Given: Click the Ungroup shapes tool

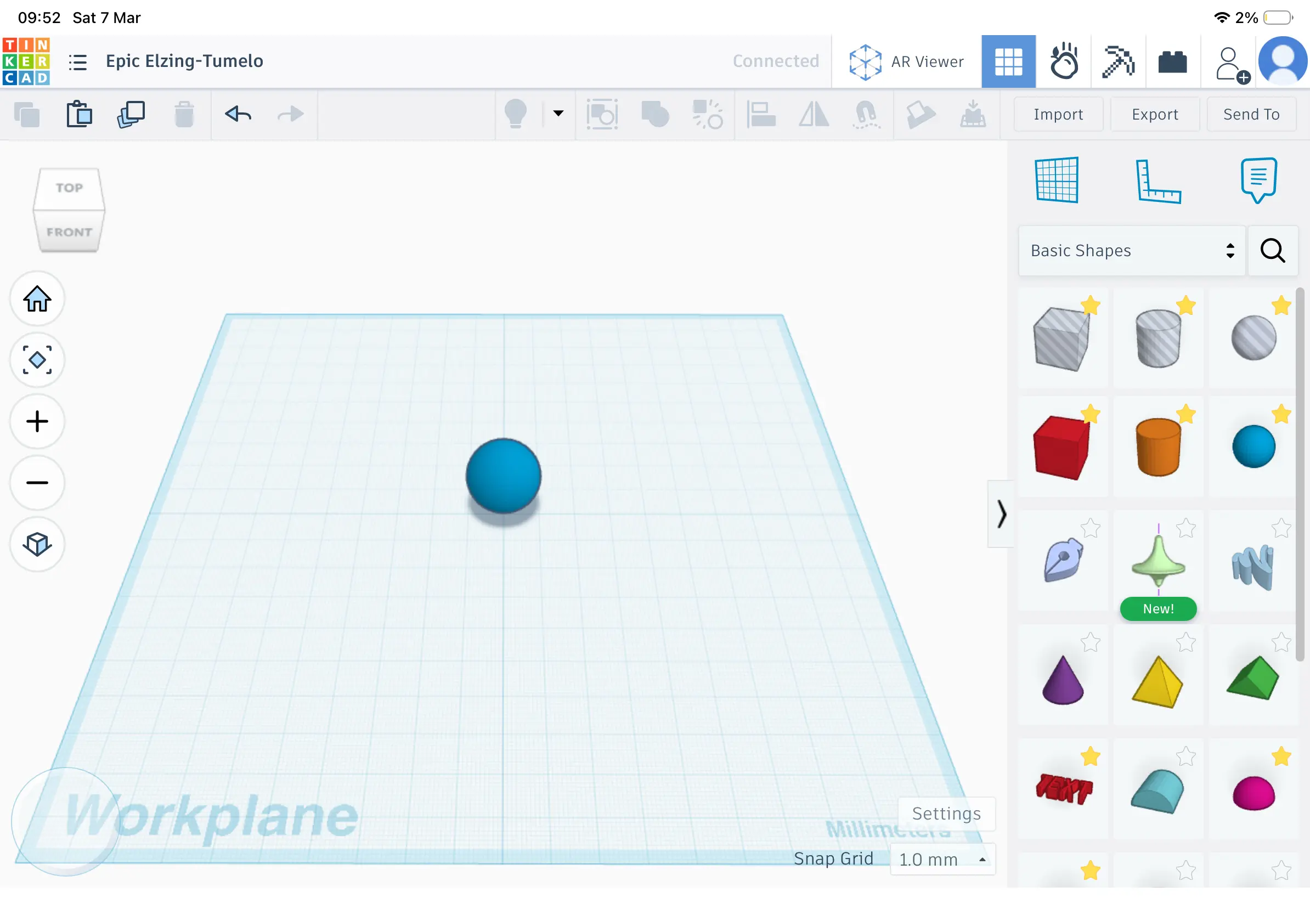Looking at the screenshot, I should click(708, 114).
